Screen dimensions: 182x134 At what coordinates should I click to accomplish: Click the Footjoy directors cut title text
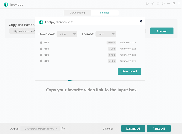coord(59,22)
